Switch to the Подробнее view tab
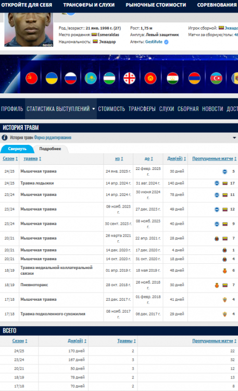Viewport: 238px width, 391px height. (x=50, y=149)
